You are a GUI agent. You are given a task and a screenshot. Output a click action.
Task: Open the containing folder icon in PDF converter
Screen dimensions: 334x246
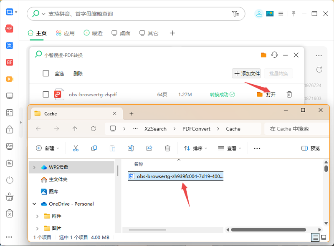(x=263, y=55)
